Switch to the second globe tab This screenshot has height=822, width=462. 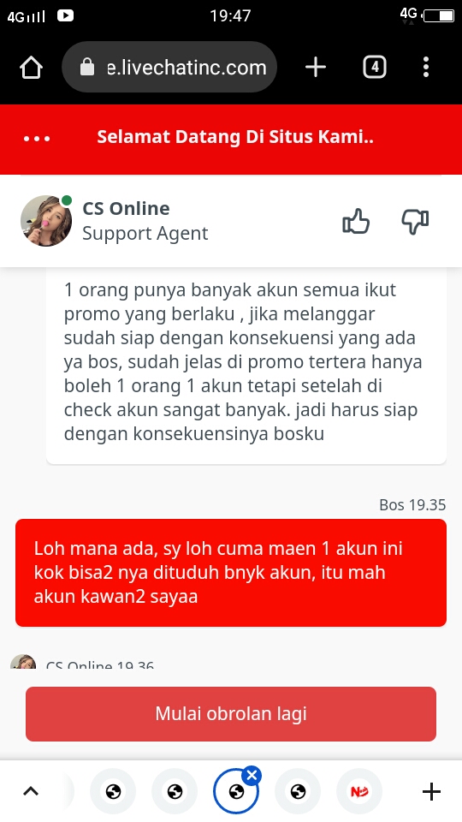175,791
